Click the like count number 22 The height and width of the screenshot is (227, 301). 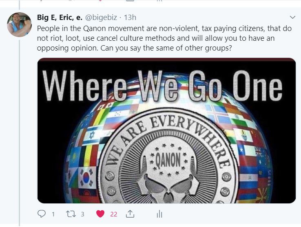(114, 214)
